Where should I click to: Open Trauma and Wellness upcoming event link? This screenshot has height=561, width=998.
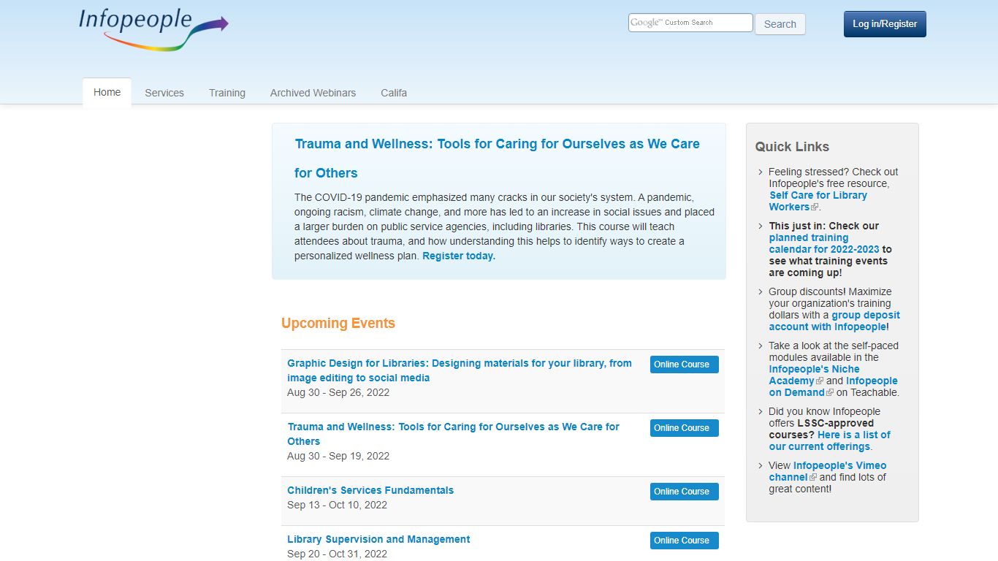tap(453, 434)
